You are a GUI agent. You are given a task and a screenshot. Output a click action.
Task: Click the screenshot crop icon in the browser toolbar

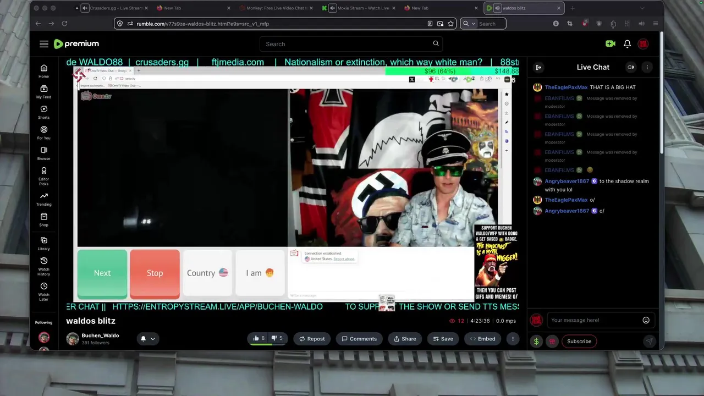coord(569,24)
